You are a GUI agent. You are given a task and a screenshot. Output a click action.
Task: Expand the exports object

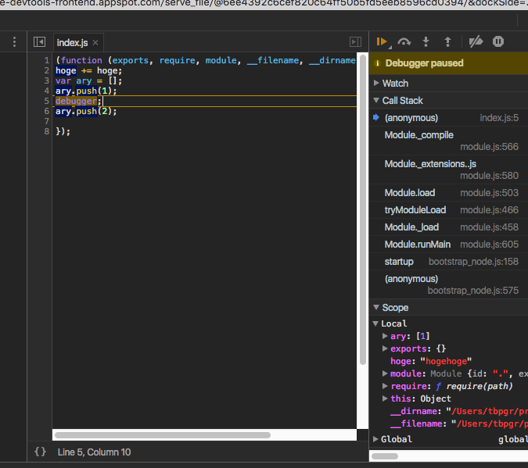coord(385,348)
